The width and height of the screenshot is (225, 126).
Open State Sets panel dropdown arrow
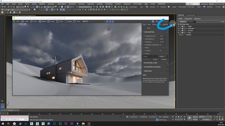coord(221,22)
